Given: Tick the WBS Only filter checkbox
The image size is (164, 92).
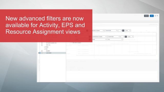Looking at the screenshot, I should [42, 45].
